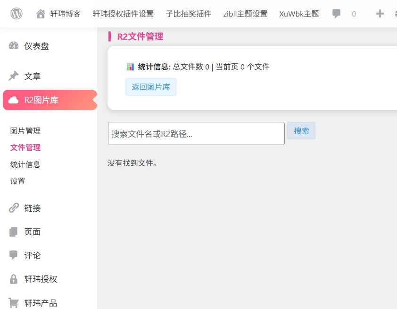Image resolution: width=397 pixels, height=309 pixels.
Task: Open XuWbk主题 from the top bar
Action: [299, 14]
